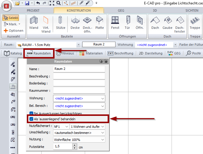Click the Bodenbelag input field

(79, 83)
